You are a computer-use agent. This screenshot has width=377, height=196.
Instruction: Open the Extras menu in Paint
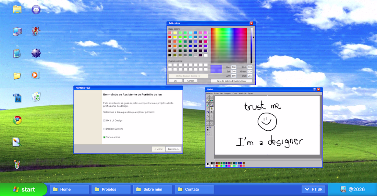coord(250,93)
